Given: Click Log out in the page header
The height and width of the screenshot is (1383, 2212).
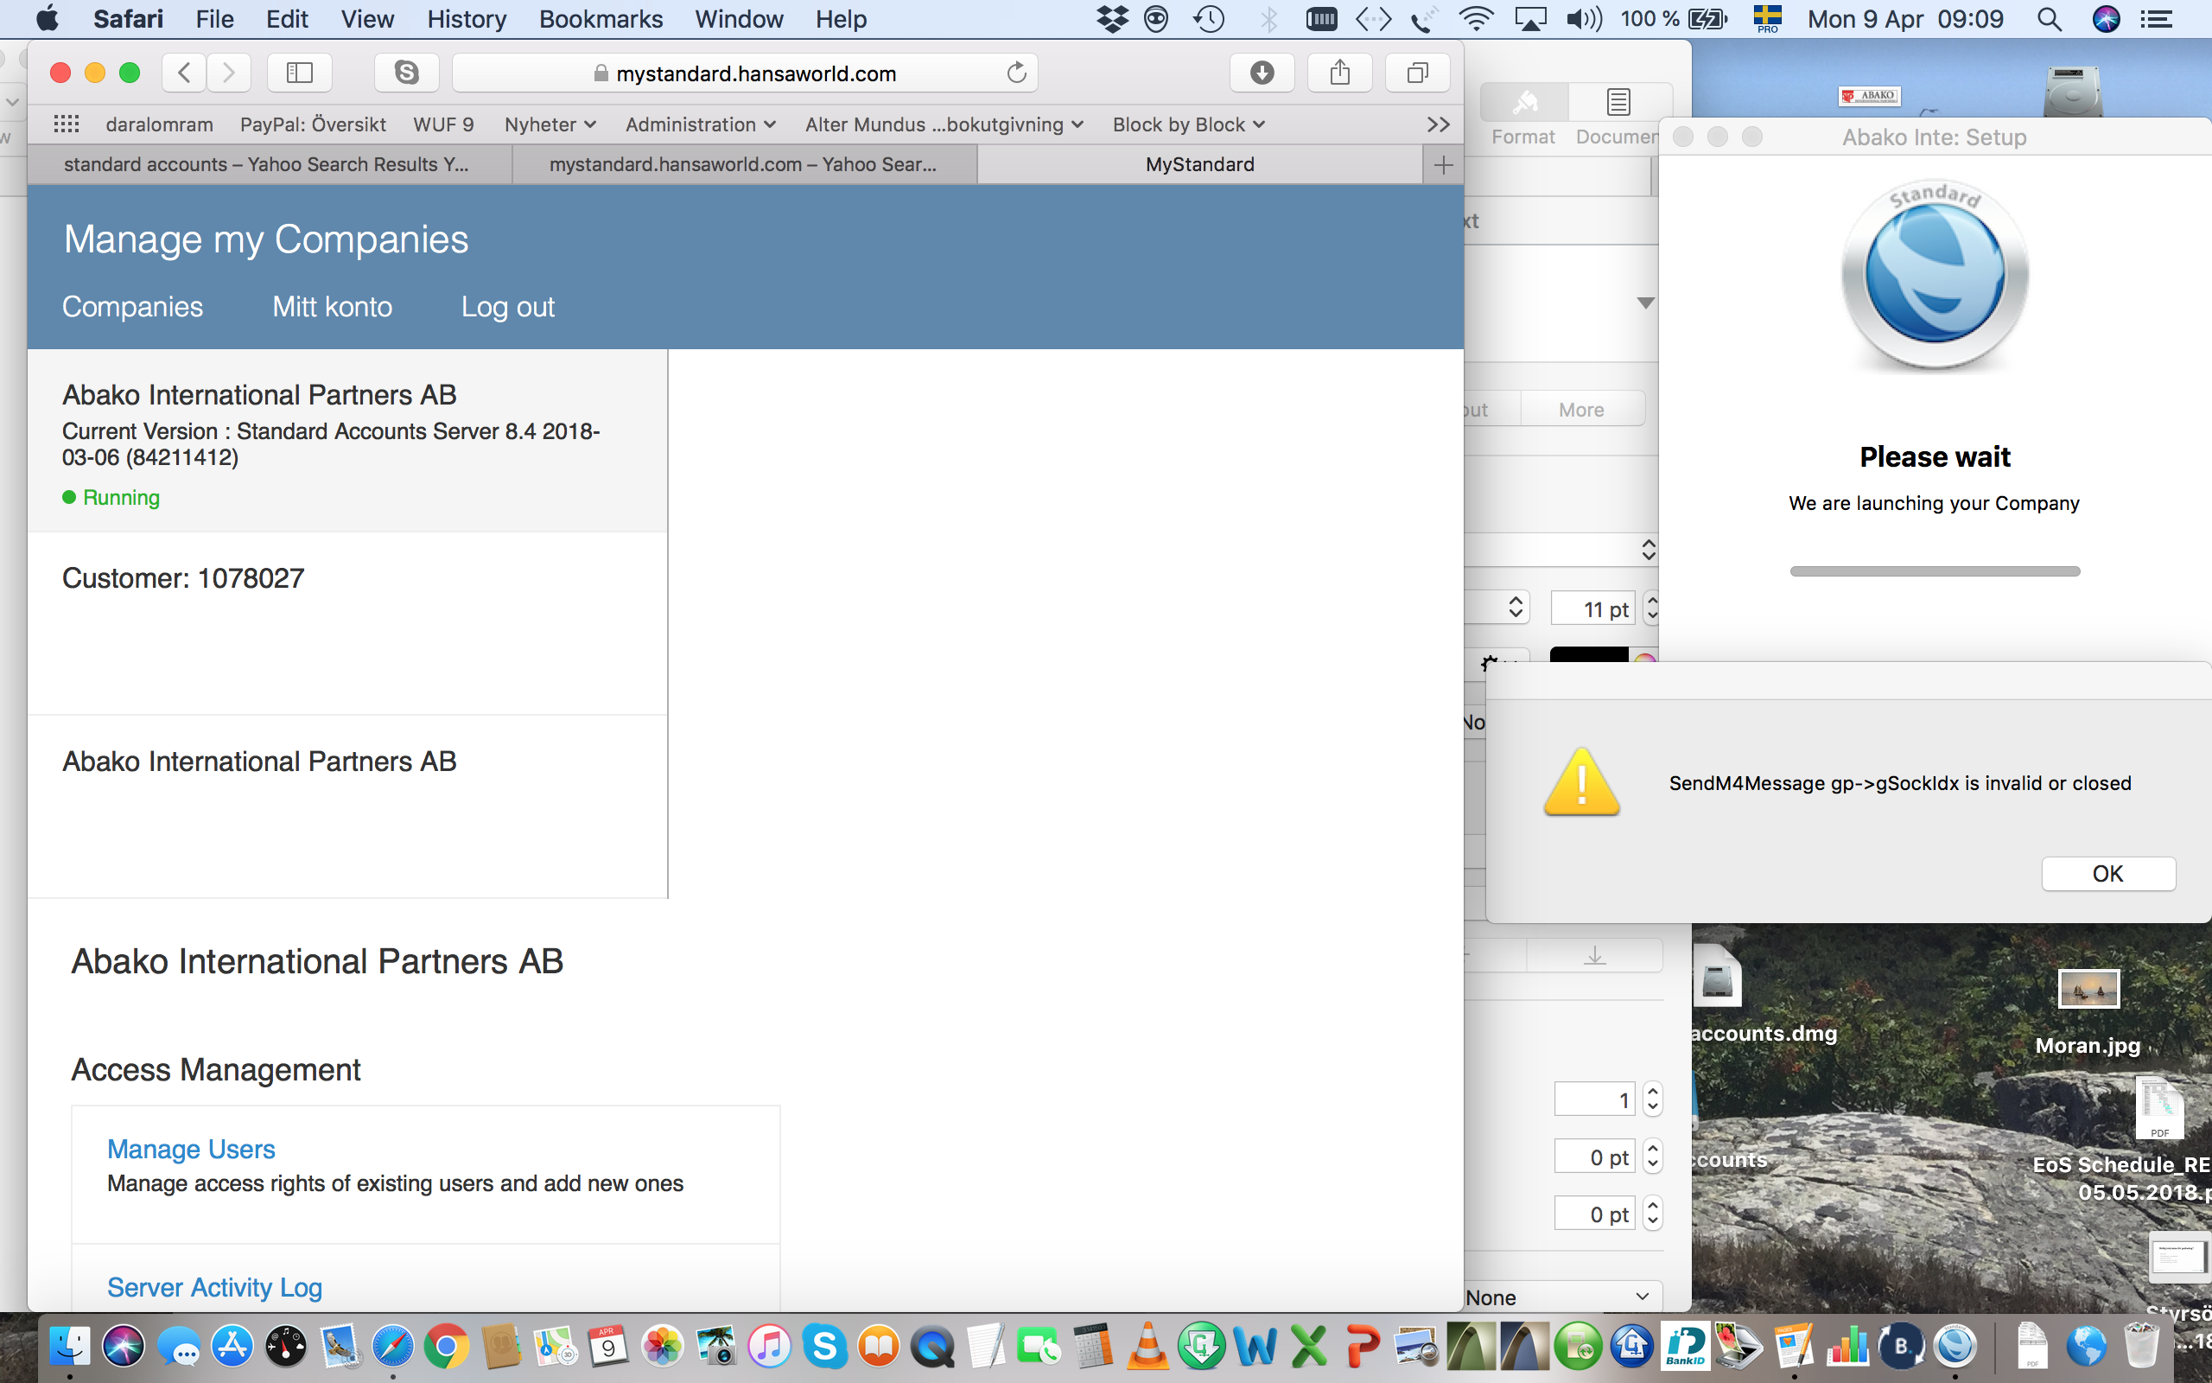Looking at the screenshot, I should point(507,306).
